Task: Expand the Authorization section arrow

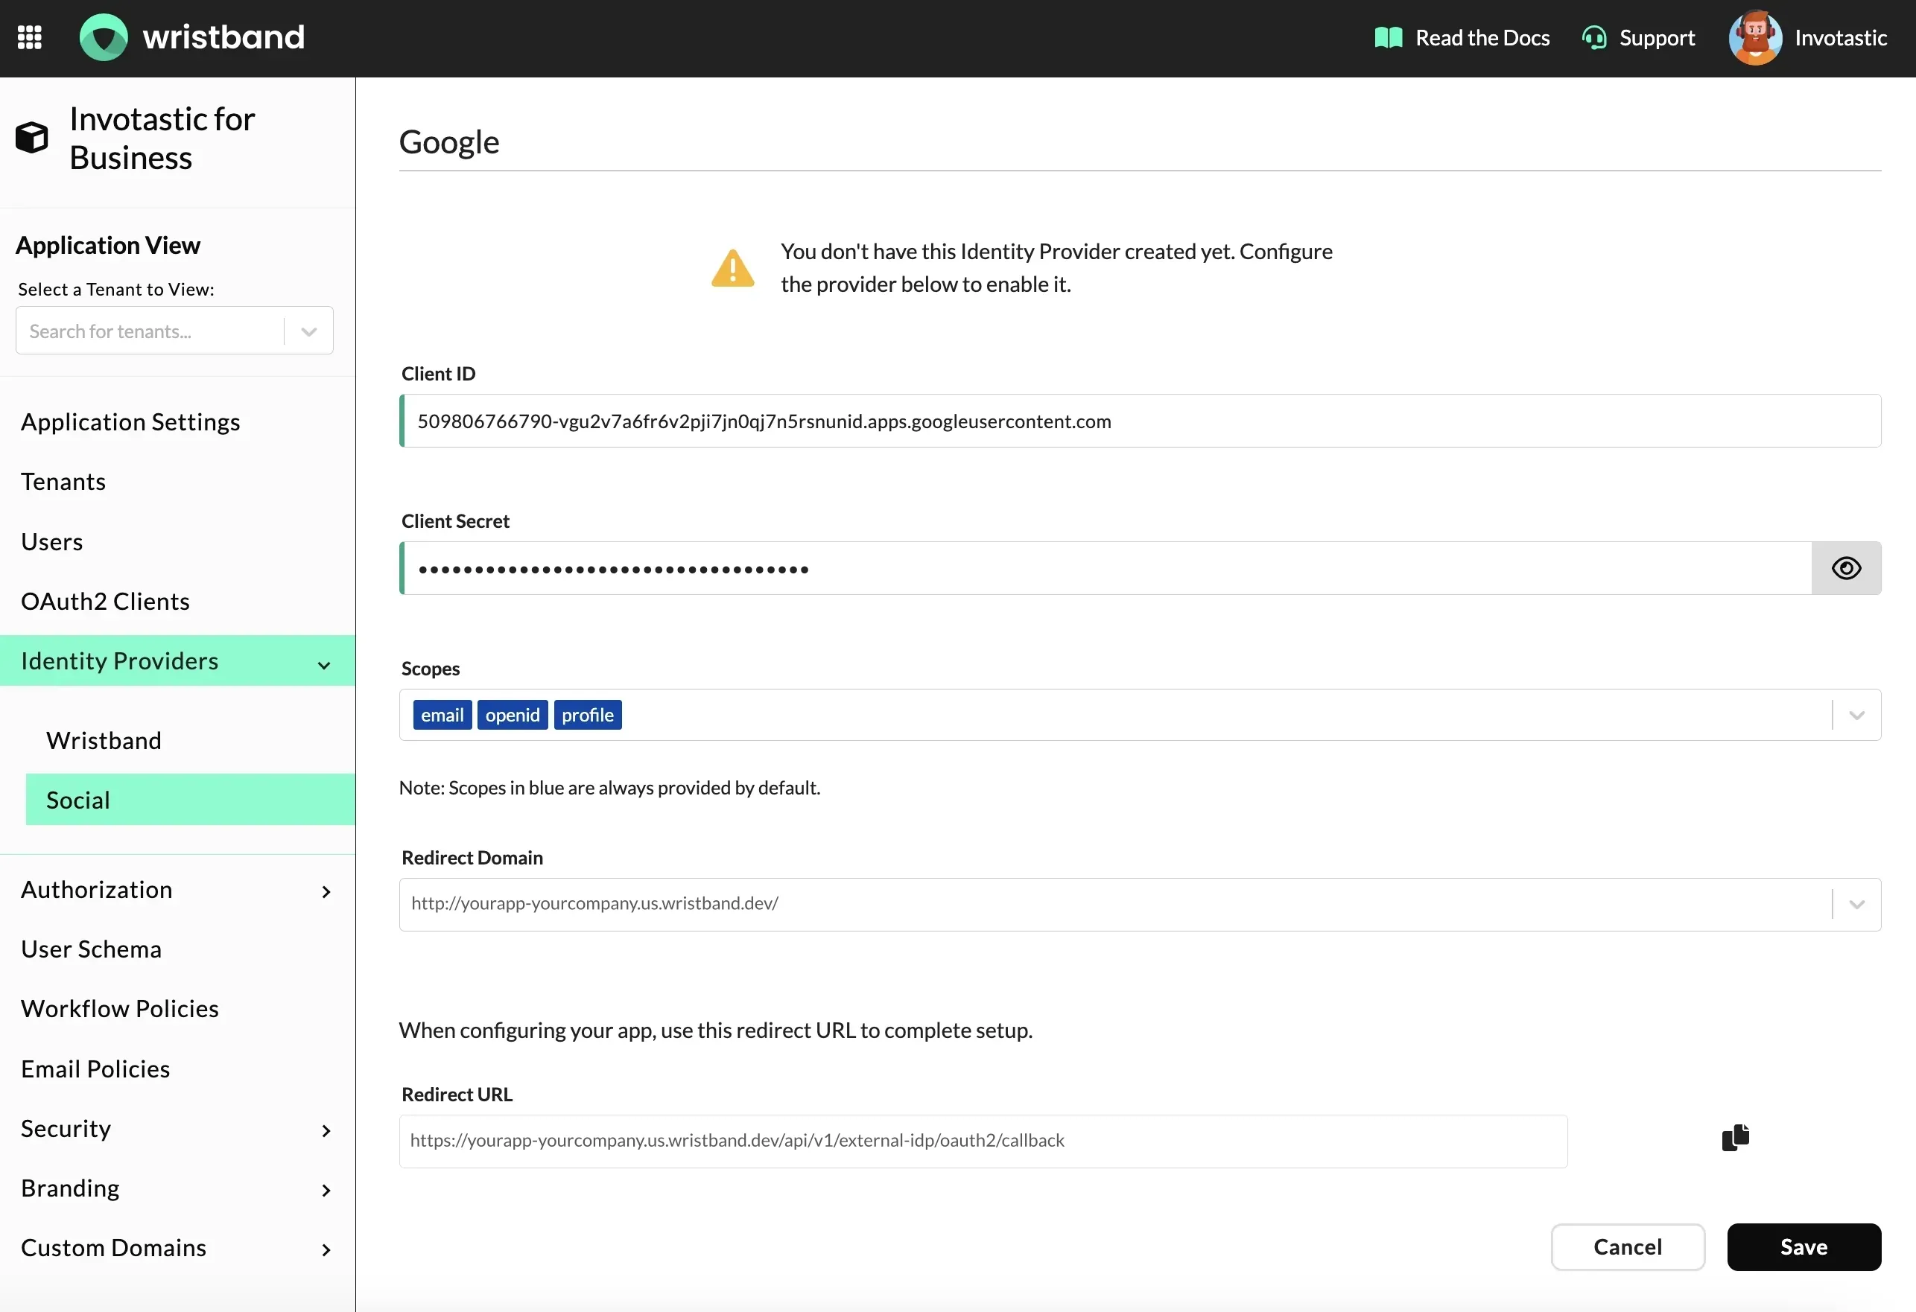Action: 326,892
